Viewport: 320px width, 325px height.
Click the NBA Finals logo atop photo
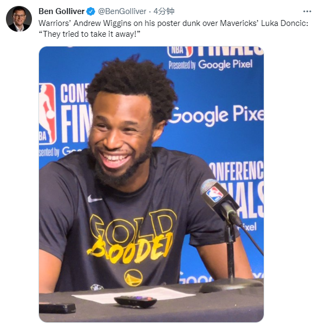[x=215, y=51]
